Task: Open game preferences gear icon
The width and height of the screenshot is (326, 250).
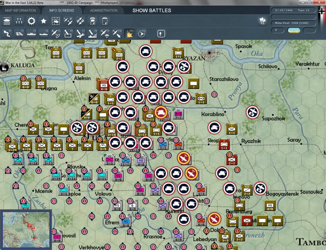Action: (x=32, y=21)
